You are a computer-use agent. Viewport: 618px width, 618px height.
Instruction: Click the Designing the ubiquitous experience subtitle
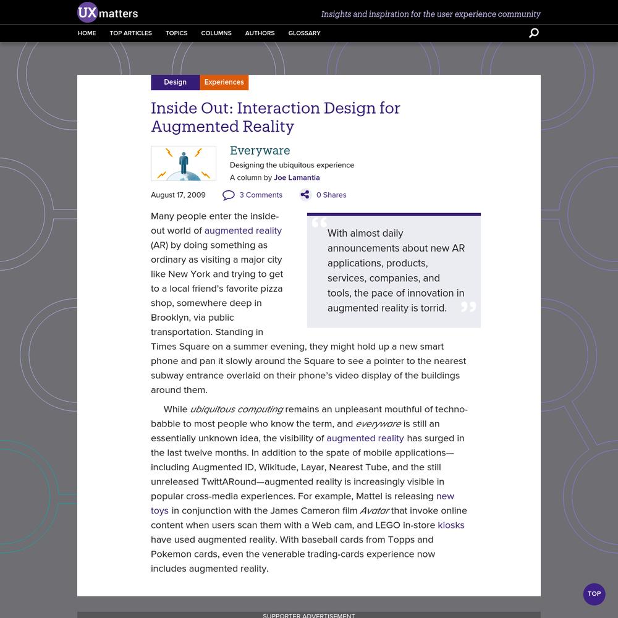point(292,165)
